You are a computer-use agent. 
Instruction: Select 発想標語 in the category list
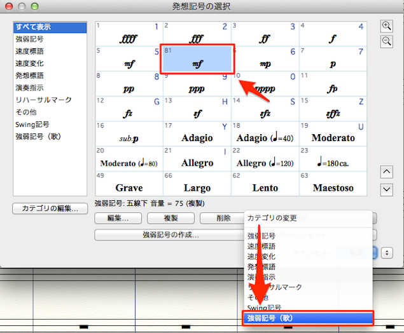coord(50,76)
